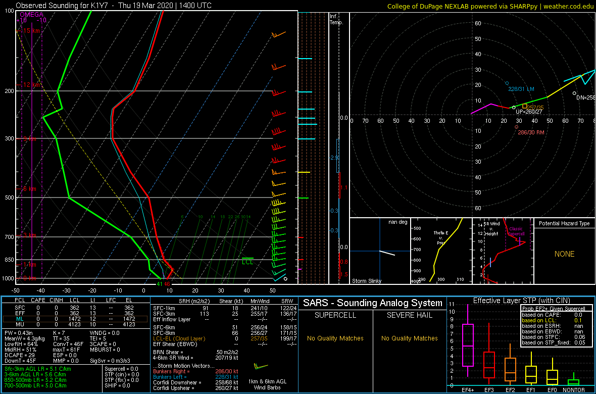
Task: Click the blue Bunkers left-mover circle on hodograph
Action: [x=507, y=83]
